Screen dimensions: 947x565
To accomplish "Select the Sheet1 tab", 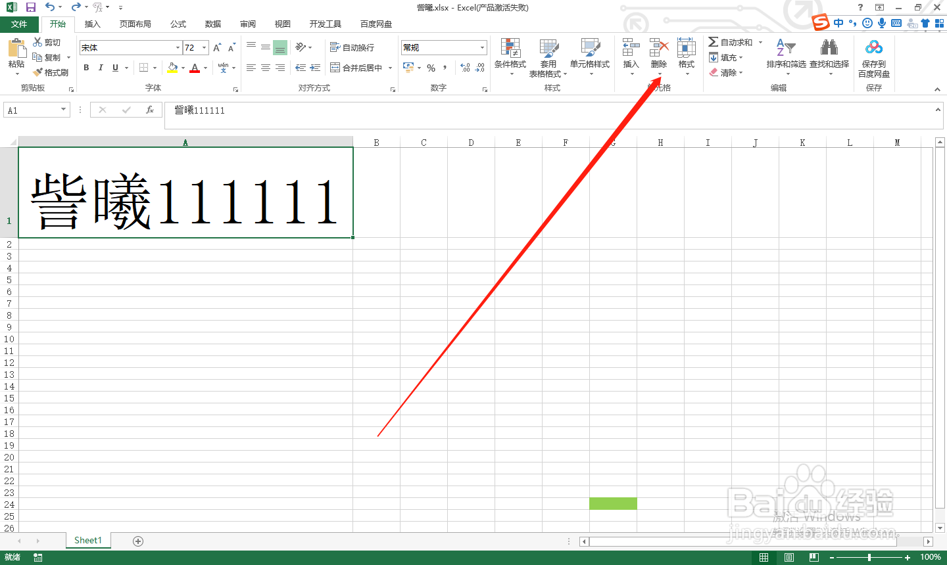I will (x=88, y=540).
